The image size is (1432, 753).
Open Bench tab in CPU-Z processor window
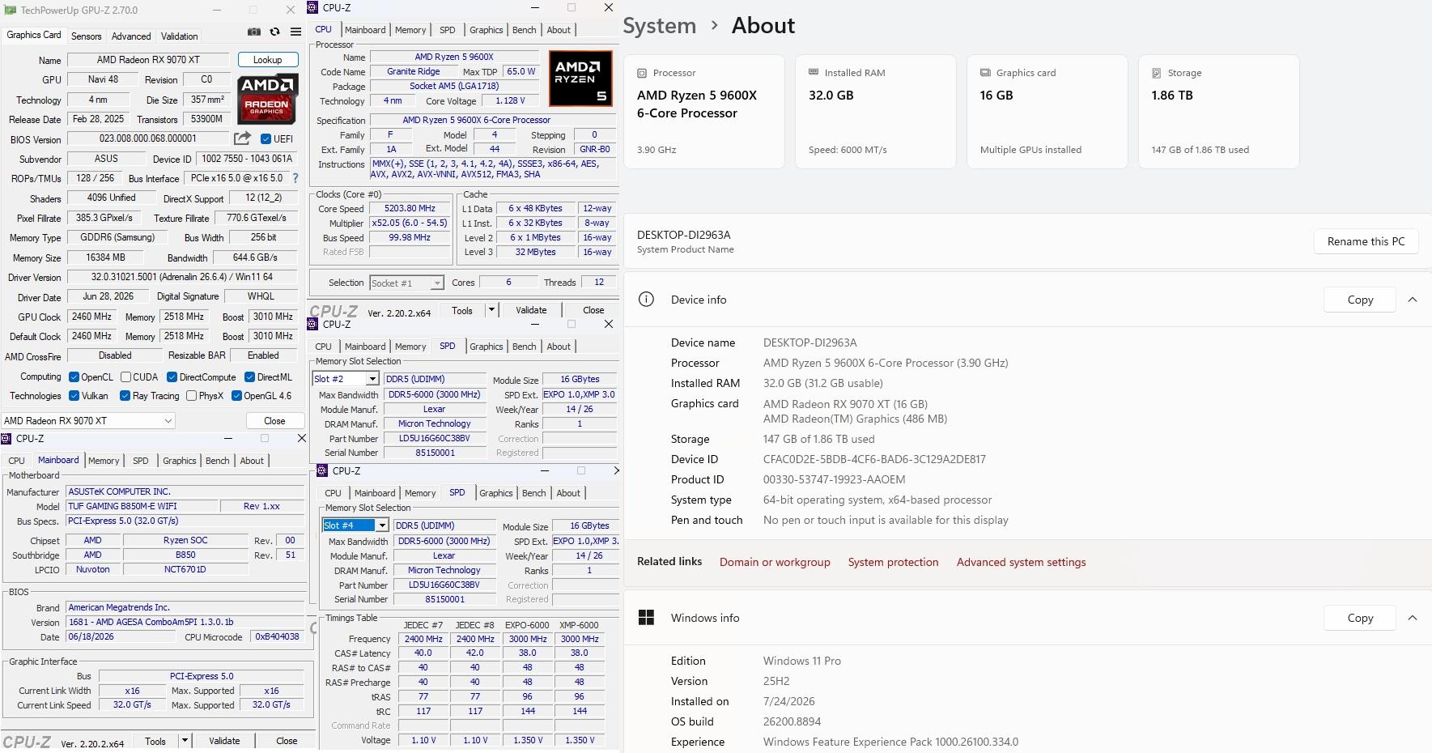pos(525,30)
